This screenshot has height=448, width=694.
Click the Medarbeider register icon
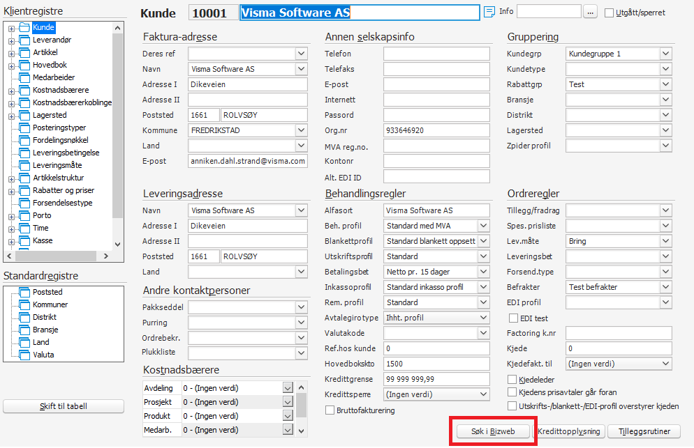(x=24, y=78)
